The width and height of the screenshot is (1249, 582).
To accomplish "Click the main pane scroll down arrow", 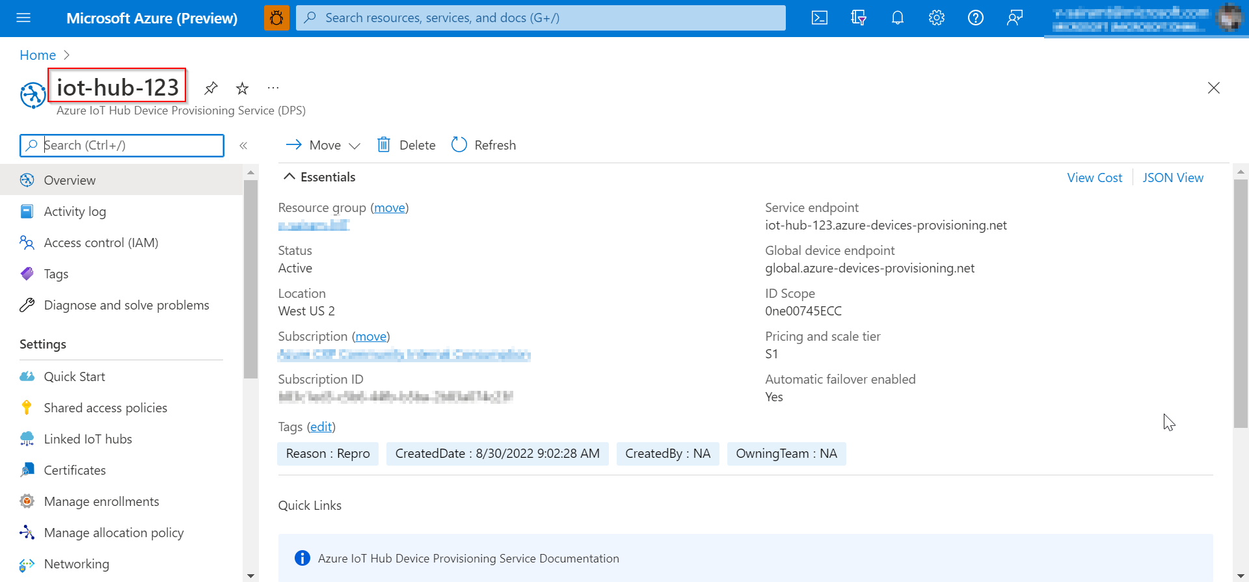I will pyautogui.click(x=1241, y=575).
